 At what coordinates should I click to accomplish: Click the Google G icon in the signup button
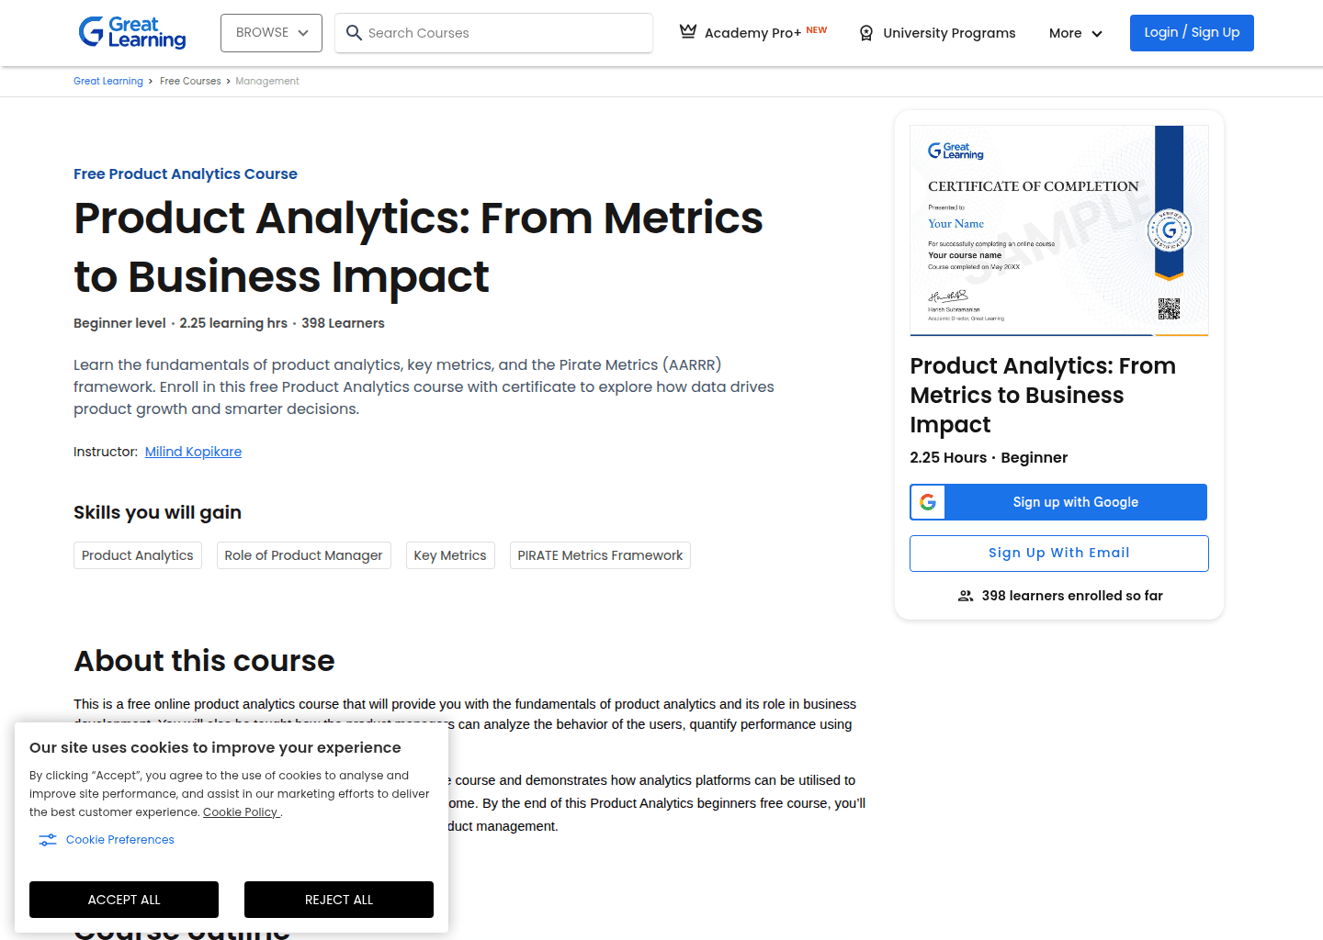928,502
